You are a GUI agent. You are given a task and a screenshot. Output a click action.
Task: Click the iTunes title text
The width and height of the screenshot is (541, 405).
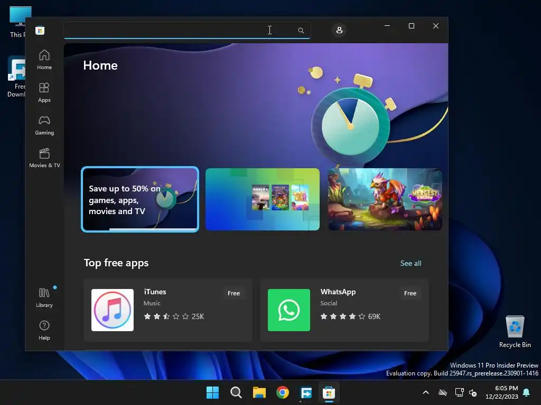155,292
